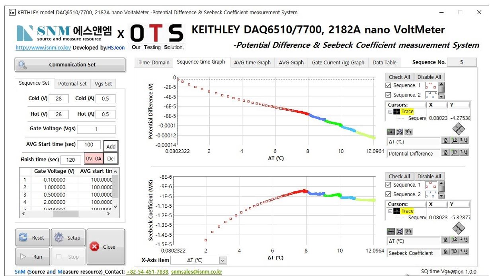Viewport: 490px width, 280px height.
Task: Open the isnm.co.kr website link
Action: point(43,48)
